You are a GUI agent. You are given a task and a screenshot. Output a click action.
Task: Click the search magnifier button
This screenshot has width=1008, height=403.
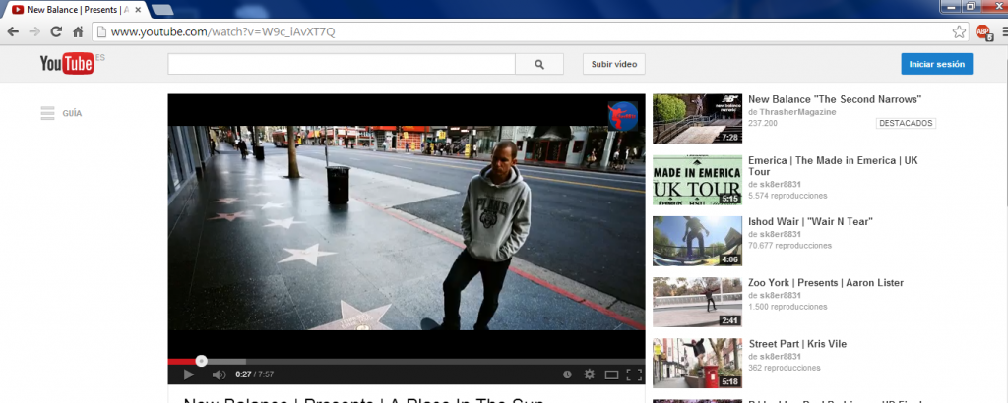click(539, 64)
